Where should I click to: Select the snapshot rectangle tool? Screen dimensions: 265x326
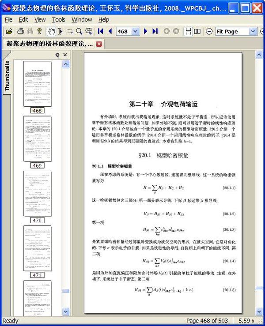pyautogui.click(x=69, y=31)
